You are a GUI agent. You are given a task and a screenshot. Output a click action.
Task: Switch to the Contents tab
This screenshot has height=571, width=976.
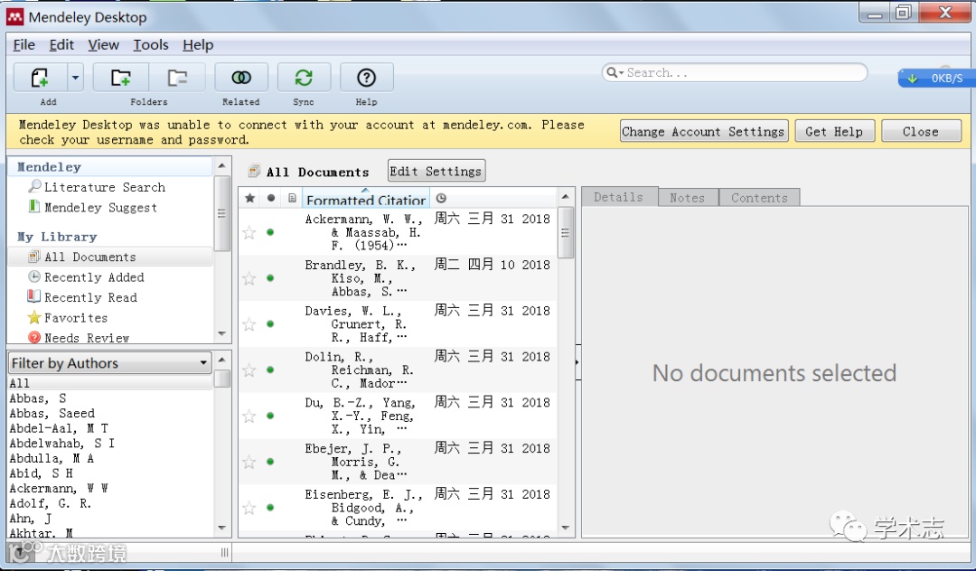(x=759, y=197)
